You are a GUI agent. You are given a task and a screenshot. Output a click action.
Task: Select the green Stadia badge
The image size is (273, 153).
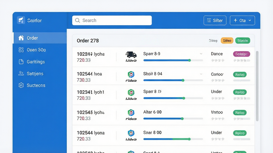pos(243,41)
